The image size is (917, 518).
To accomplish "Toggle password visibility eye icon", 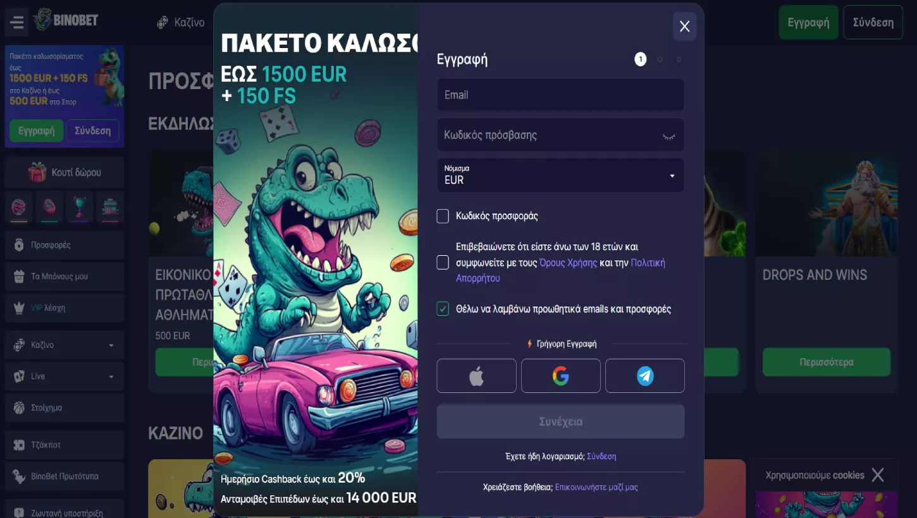I will [x=668, y=135].
